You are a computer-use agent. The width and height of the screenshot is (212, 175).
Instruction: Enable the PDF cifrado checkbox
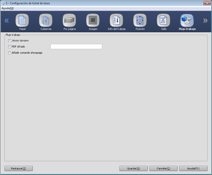click(x=9, y=47)
